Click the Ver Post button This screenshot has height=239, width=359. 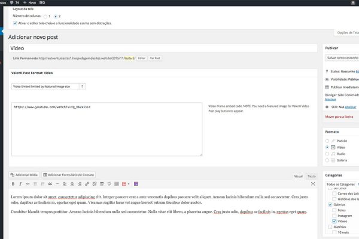156,58
